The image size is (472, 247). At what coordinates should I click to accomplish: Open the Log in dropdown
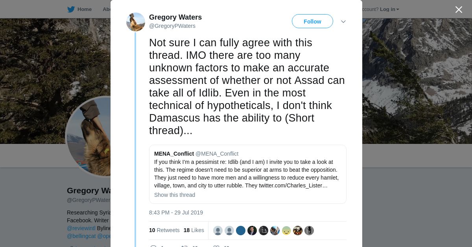[389, 9]
